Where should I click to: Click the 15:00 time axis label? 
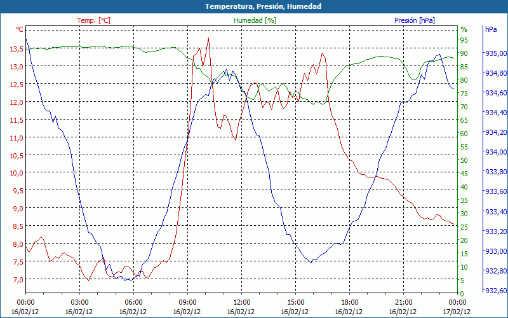point(295,303)
